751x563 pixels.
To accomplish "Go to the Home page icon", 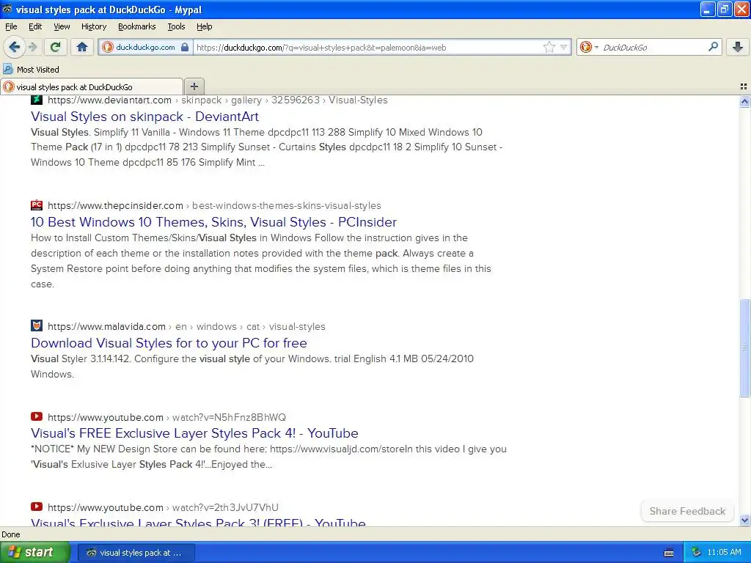I will coord(82,47).
